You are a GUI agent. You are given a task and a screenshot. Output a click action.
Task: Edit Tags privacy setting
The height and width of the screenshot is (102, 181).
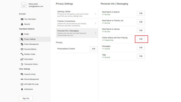point(141,56)
